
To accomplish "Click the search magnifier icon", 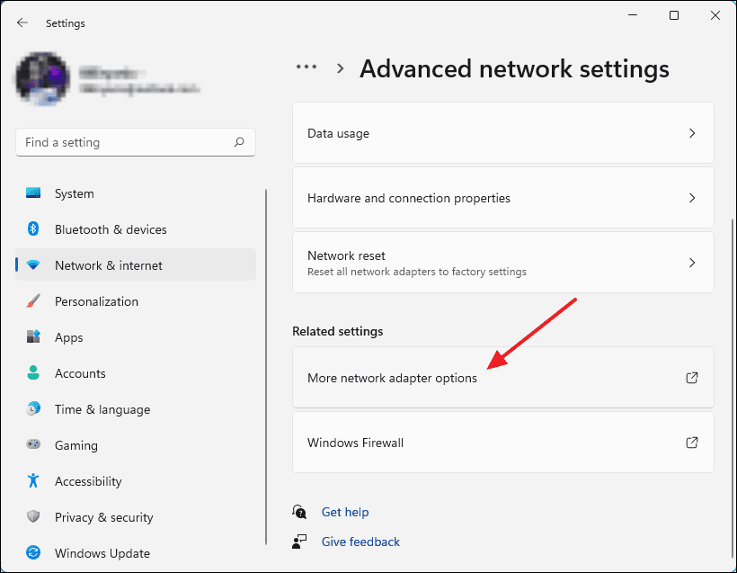I will pyautogui.click(x=239, y=142).
